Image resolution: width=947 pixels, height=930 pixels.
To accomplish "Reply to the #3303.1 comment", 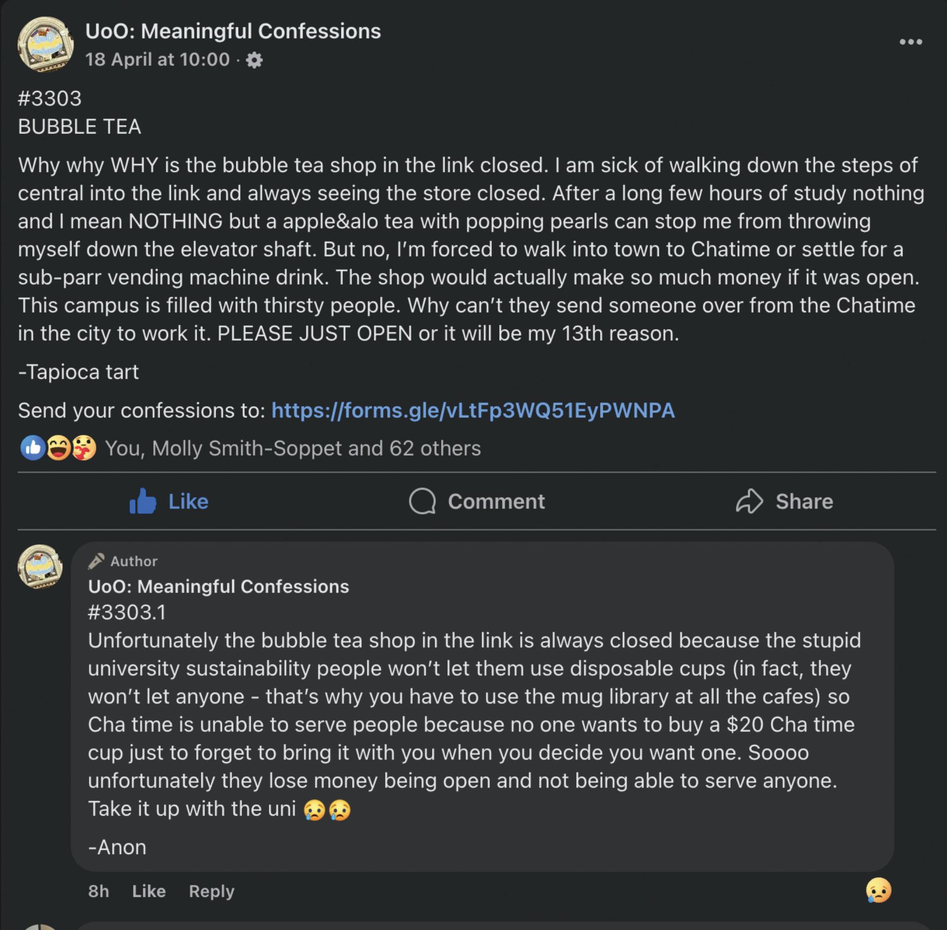I will tap(212, 891).
